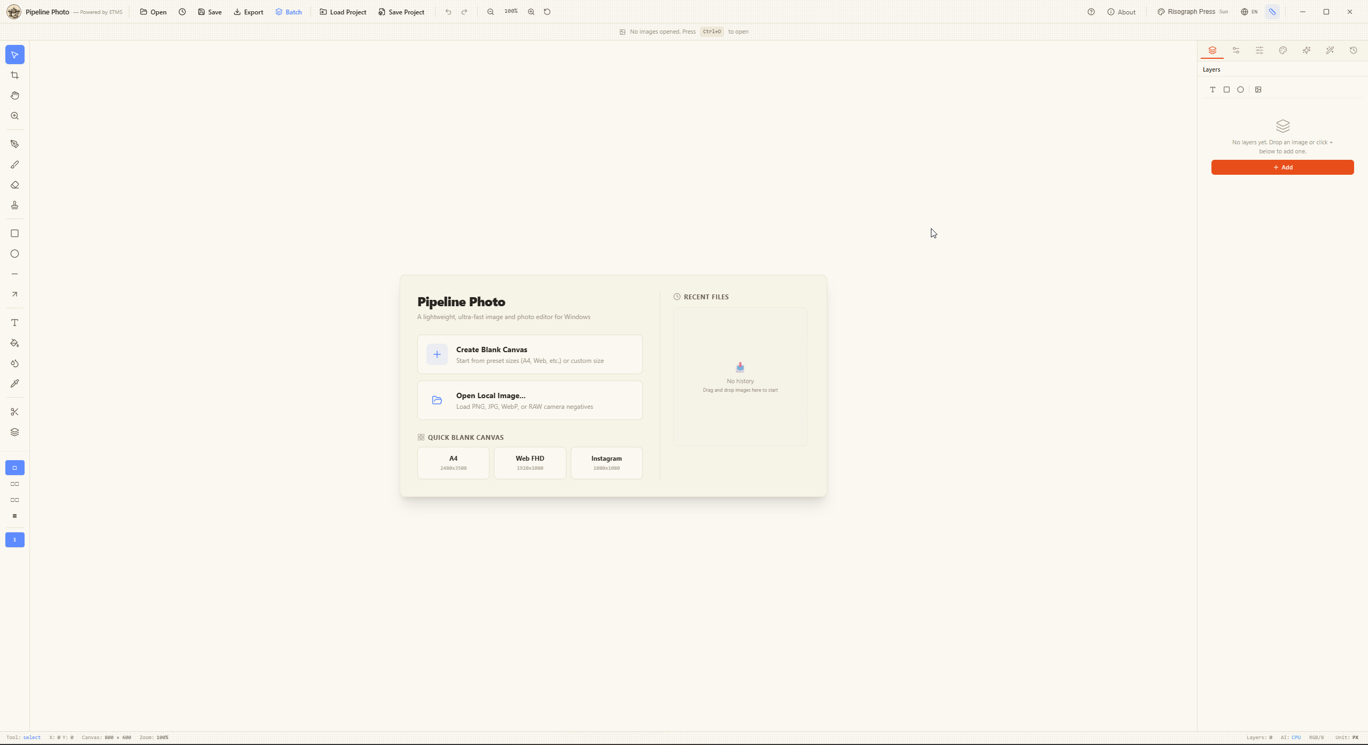Viewport: 1368px width, 745px height.
Task: Select the arrow Select tool
Action: point(15,55)
